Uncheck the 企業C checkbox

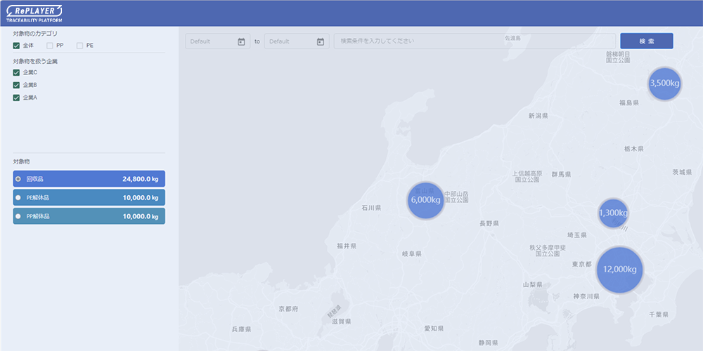pyautogui.click(x=17, y=72)
